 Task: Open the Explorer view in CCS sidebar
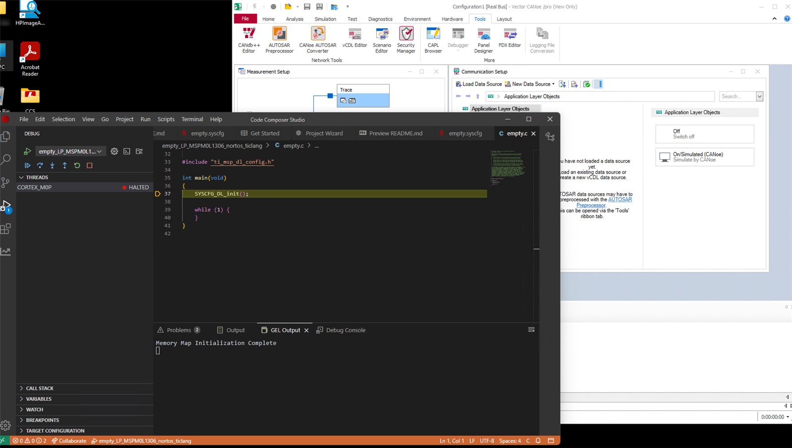tap(6, 136)
